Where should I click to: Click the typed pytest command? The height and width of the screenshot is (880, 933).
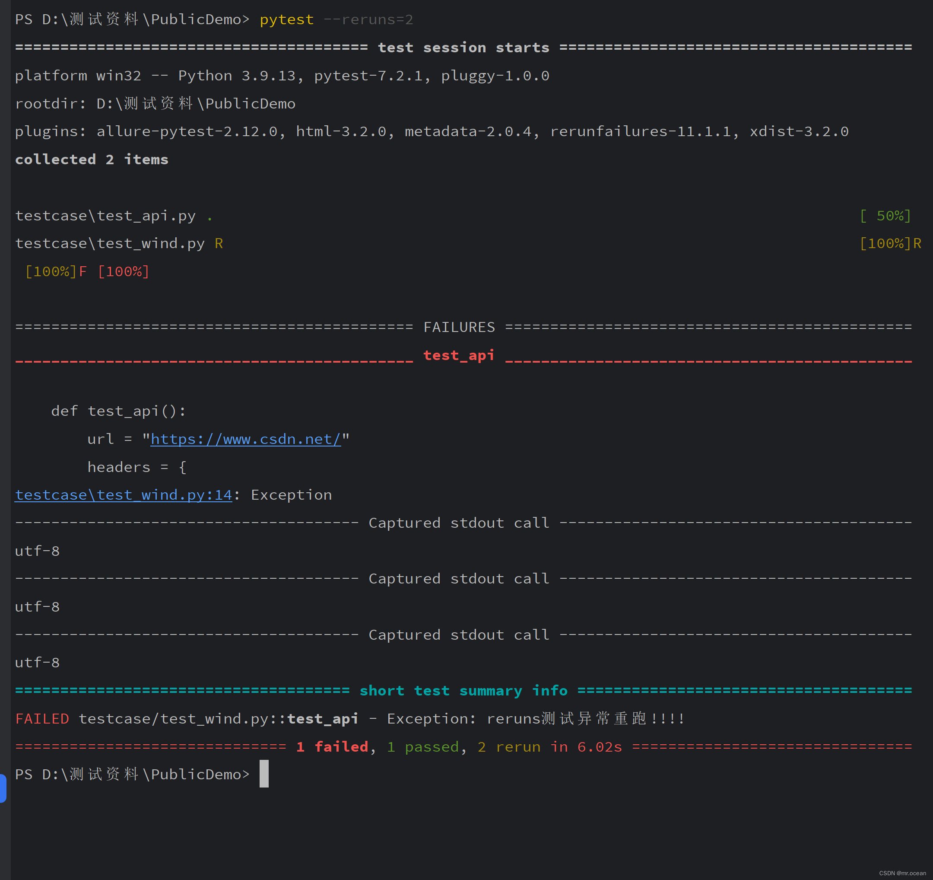tap(286, 20)
